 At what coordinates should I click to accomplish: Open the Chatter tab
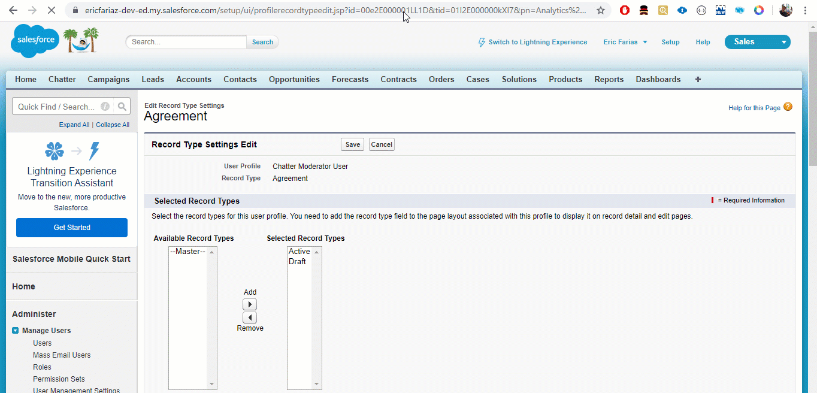tap(62, 79)
